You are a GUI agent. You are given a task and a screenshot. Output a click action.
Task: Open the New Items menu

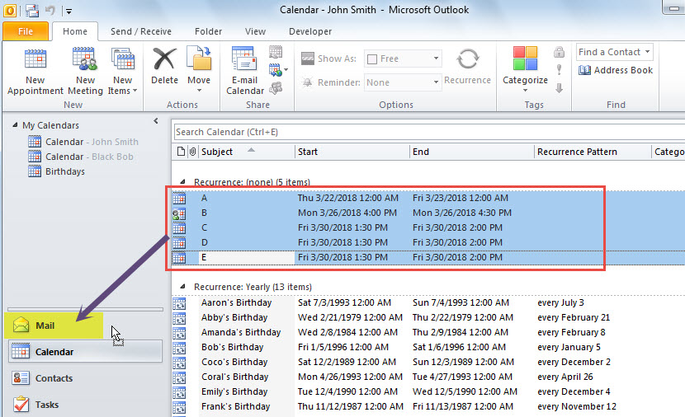(123, 71)
